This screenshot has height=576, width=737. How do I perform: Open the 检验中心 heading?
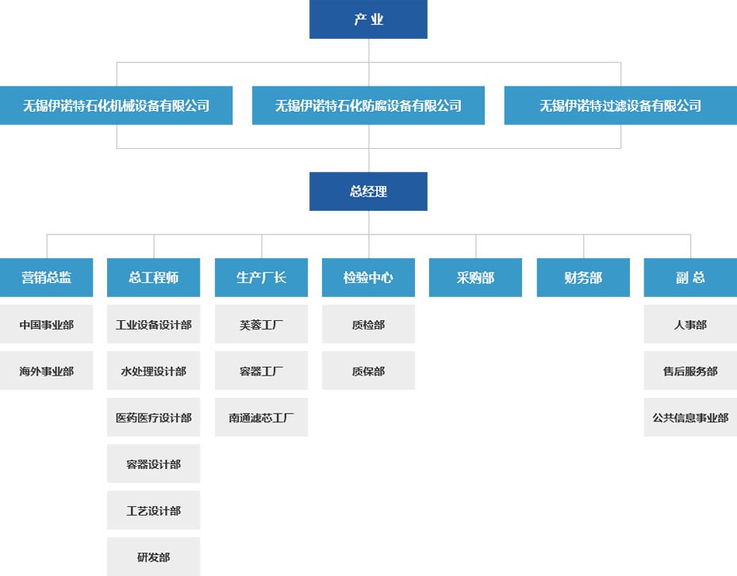[368, 277]
